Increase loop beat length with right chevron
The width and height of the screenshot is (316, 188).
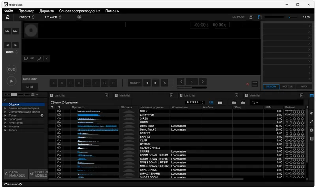203,82
